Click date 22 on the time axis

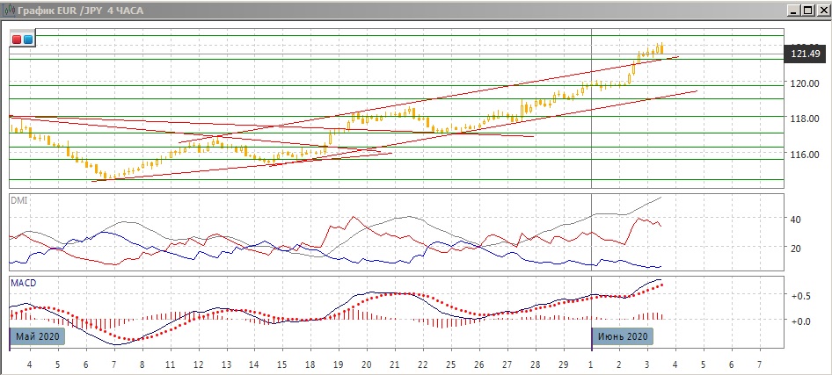[x=423, y=365]
